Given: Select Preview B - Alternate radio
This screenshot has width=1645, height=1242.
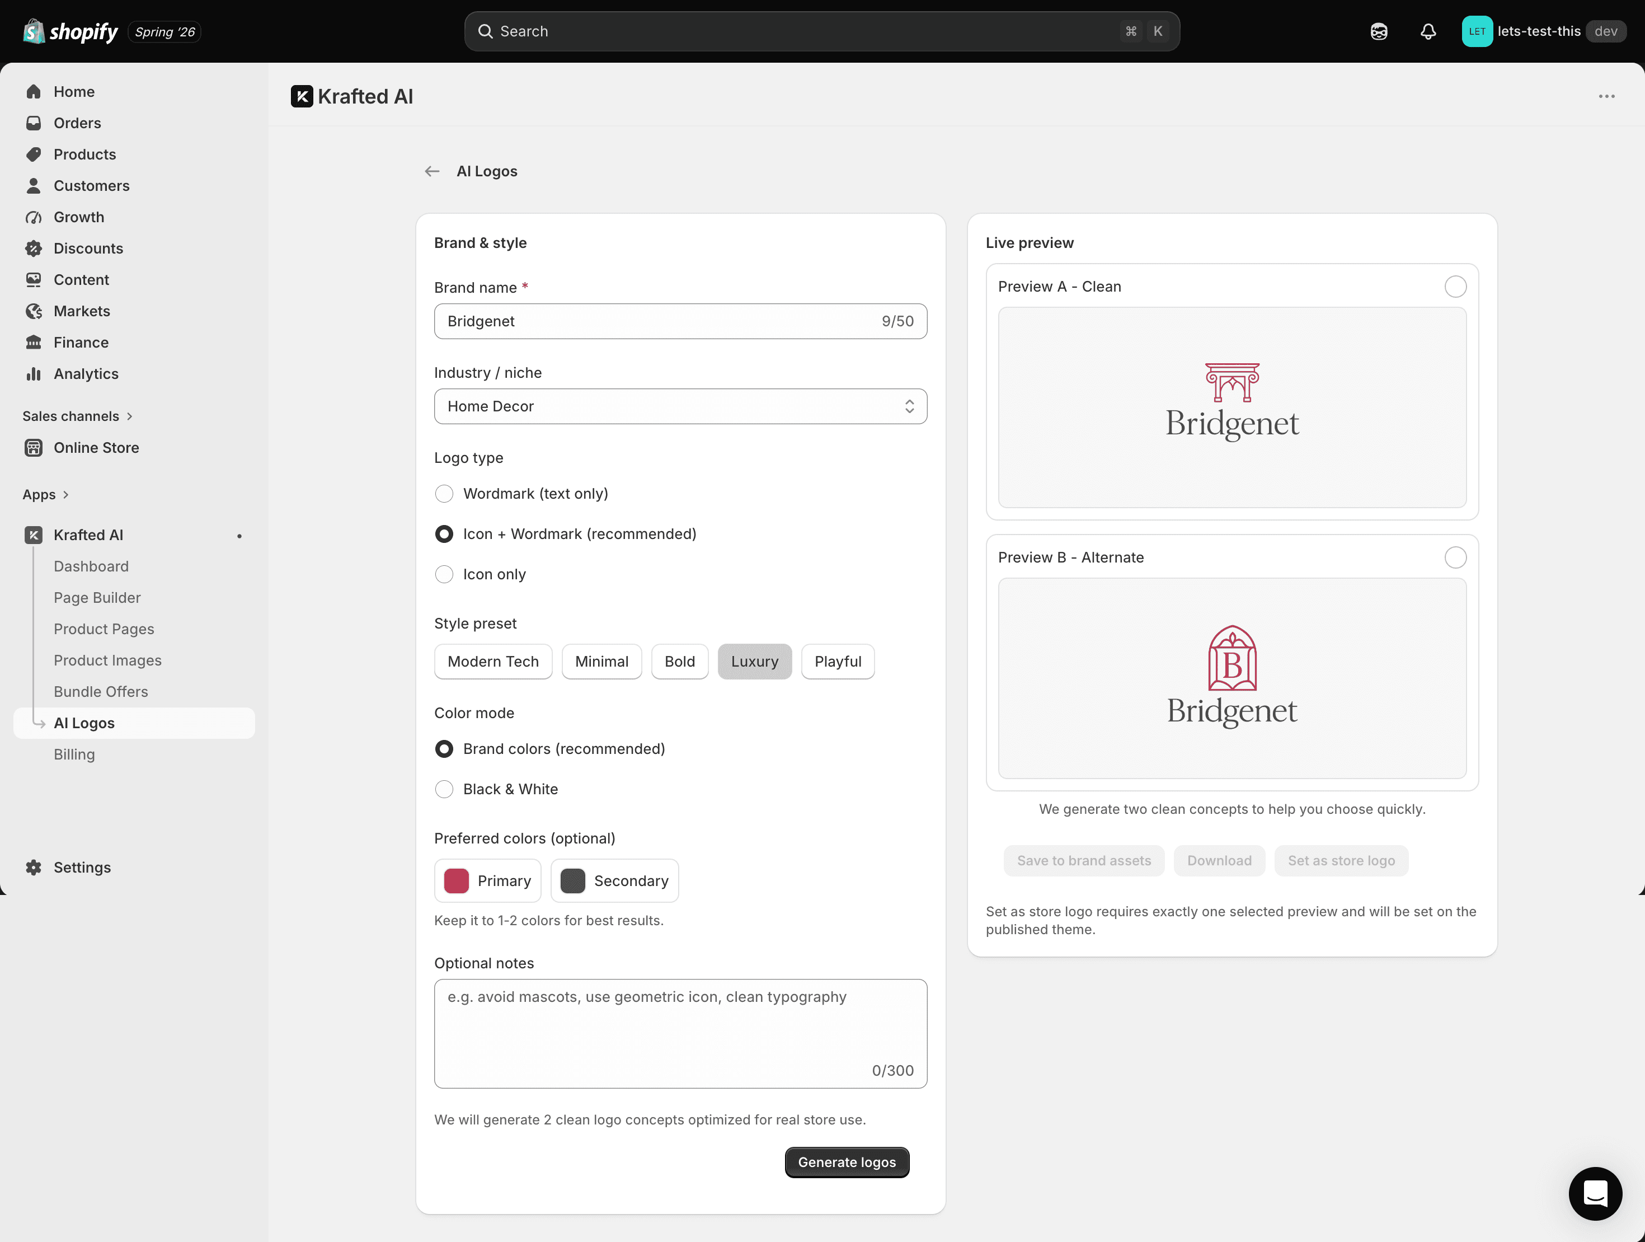Looking at the screenshot, I should click(x=1455, y=558).
